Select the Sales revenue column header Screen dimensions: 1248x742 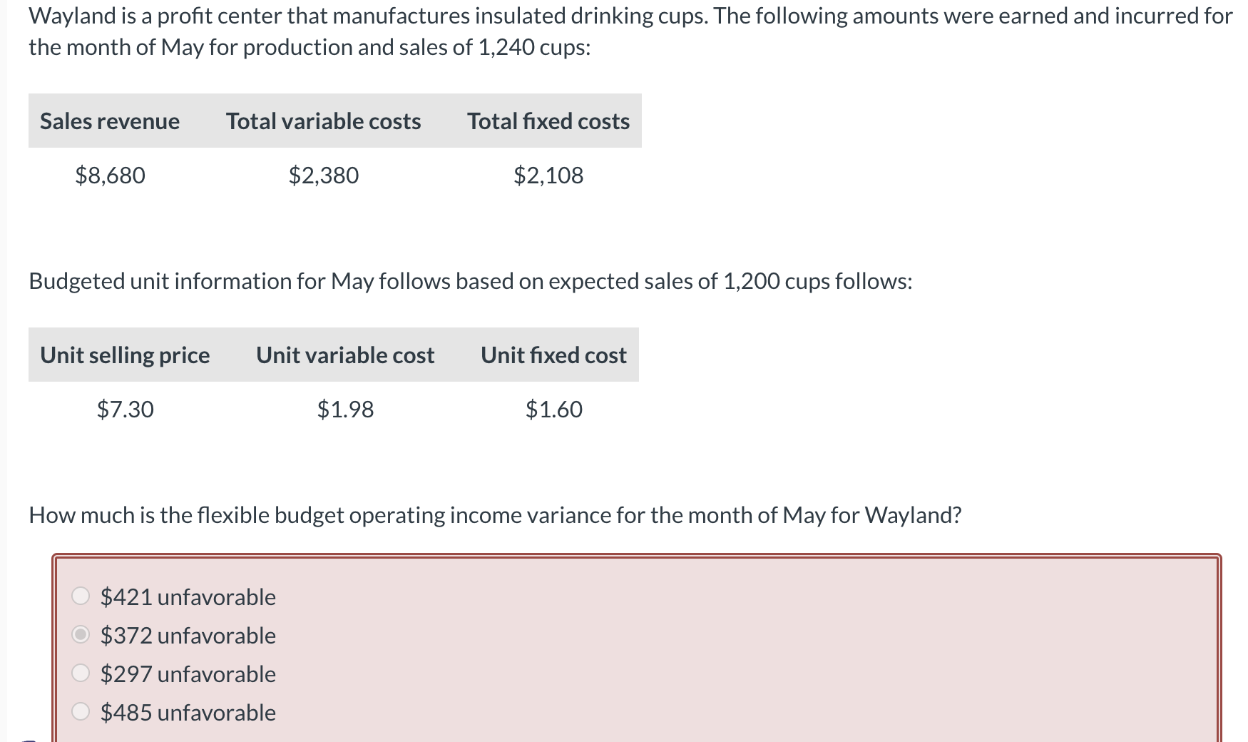pyautogui.click(x=110, y=121)
